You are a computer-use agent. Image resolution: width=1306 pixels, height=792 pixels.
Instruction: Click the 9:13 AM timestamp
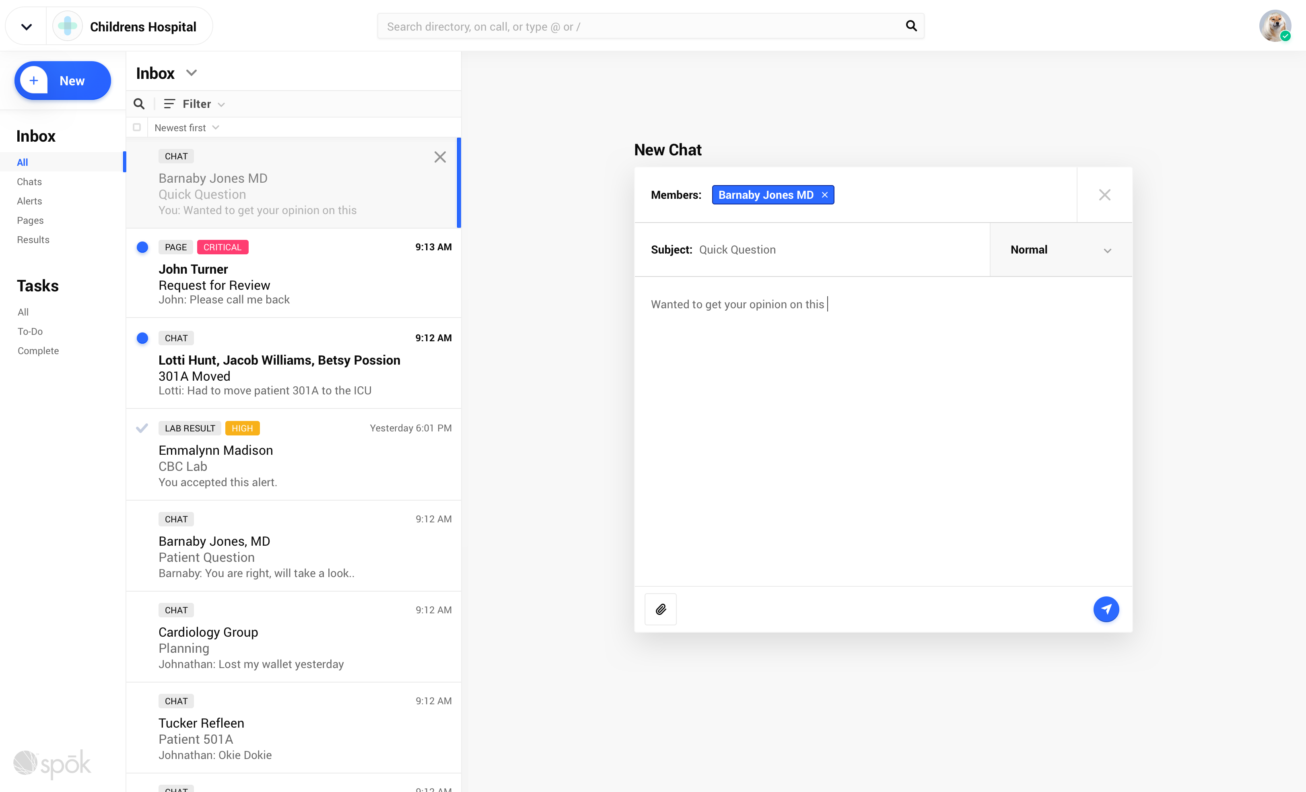[x=434, y=247]
